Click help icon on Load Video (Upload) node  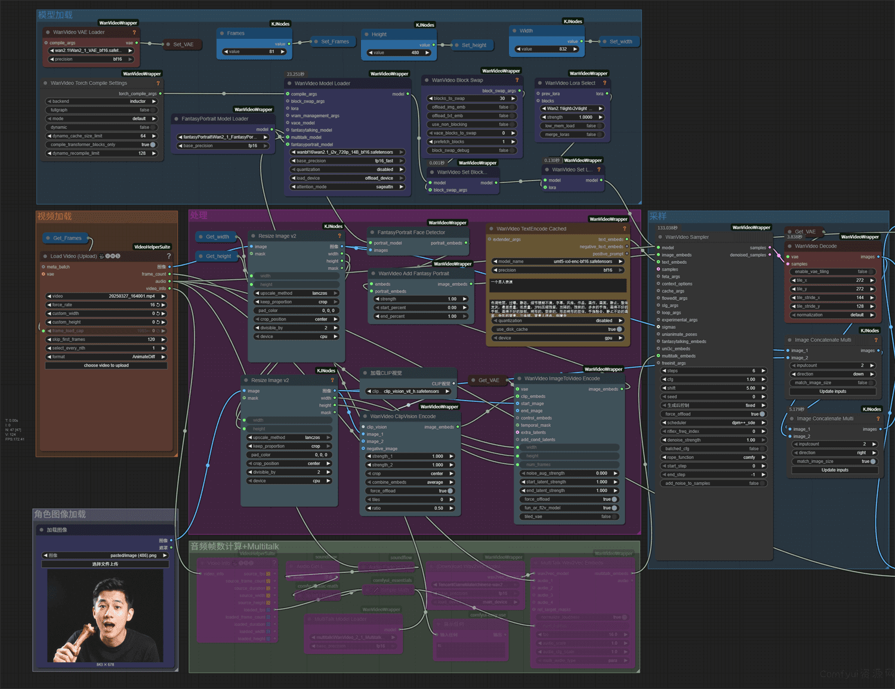pyautogui.click(x=169, y=256)
